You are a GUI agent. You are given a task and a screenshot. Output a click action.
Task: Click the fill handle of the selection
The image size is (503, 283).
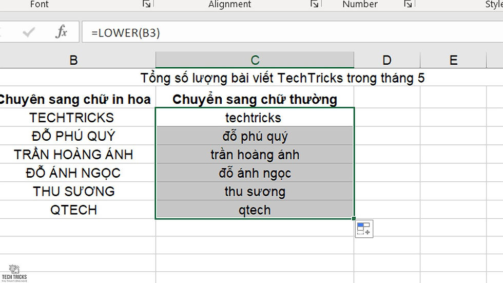pyautogui.click(x=354, y=218)
